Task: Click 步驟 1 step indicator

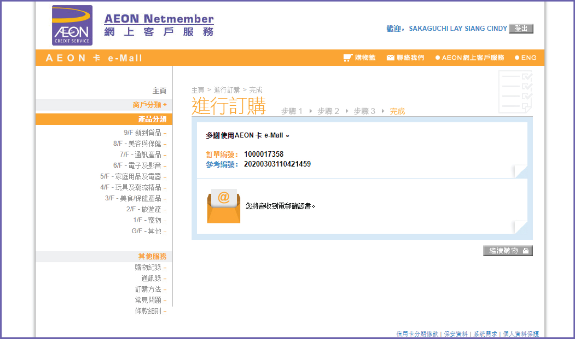Action: (292, 111)
